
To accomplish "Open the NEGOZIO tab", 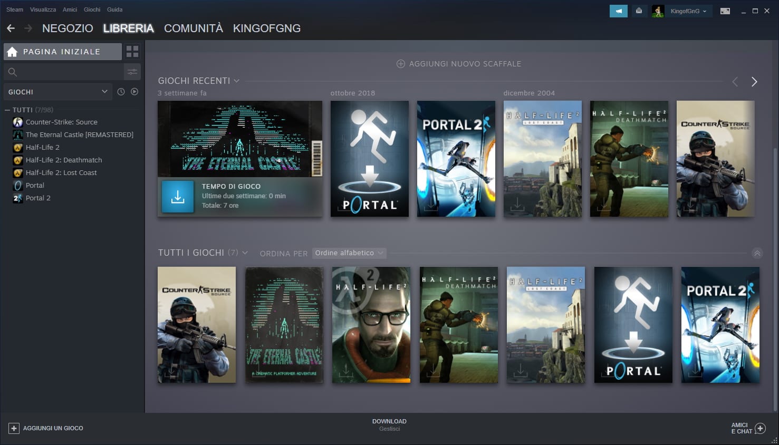I will (x=68, y=28).
